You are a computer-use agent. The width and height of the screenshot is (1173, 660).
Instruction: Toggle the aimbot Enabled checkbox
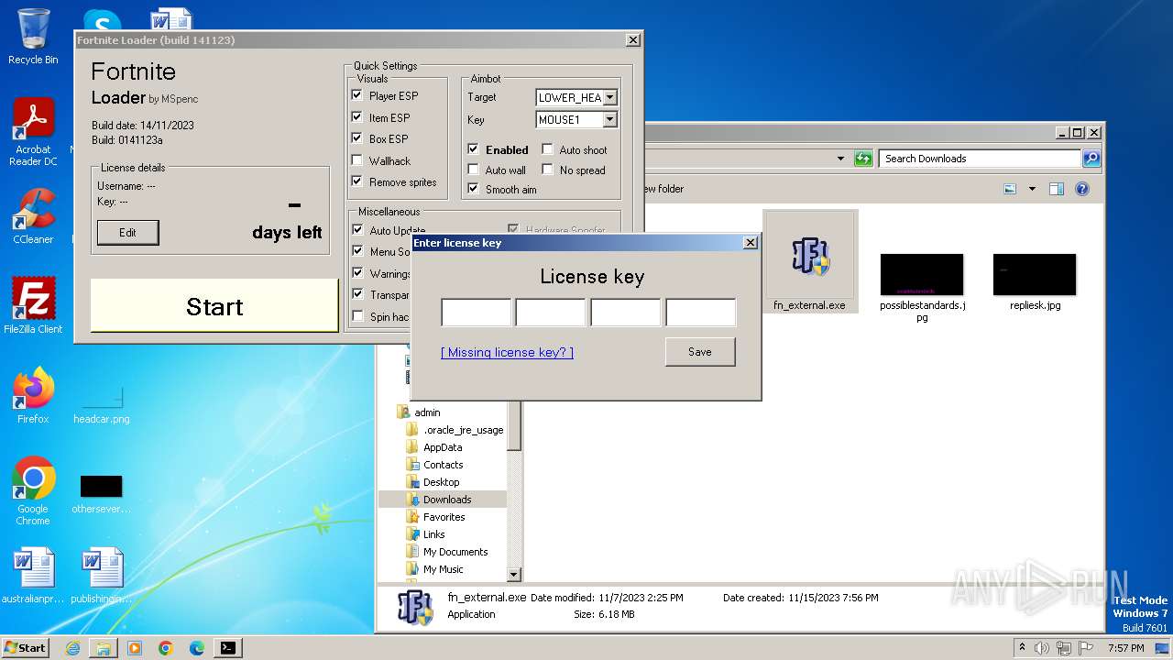click(473, 149)
